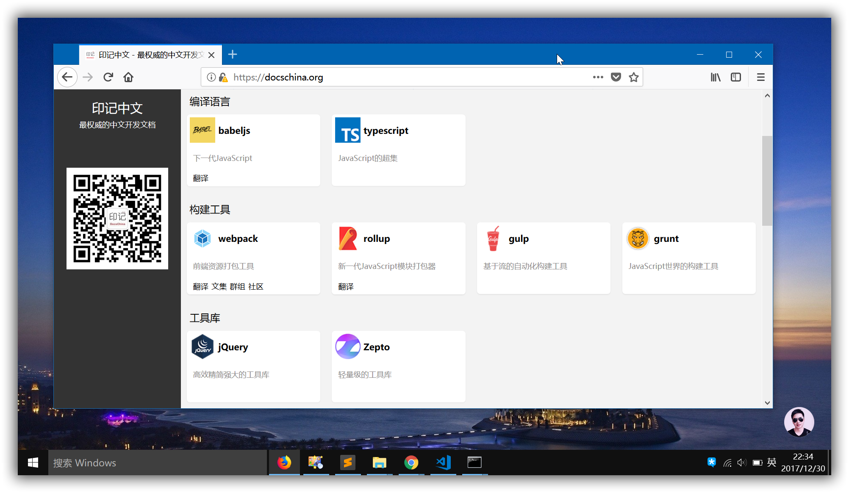Click the Firefox reload page icon
The image size is (849, 493).
(x=108, y=77)
